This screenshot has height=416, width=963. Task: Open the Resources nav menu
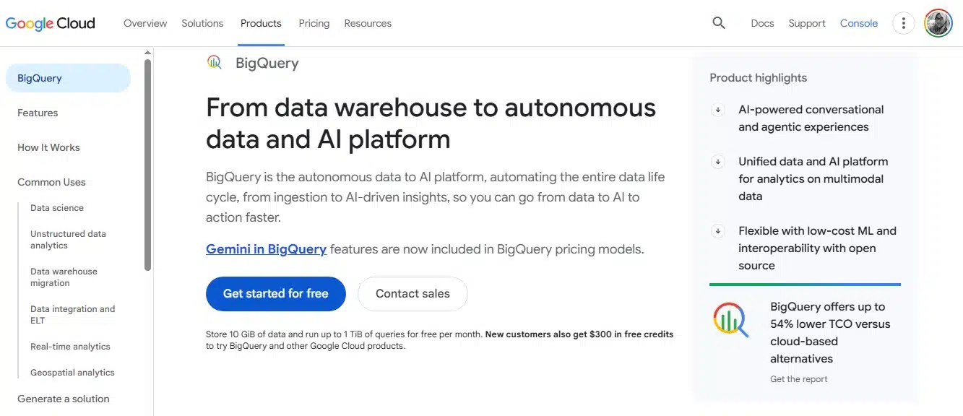tap(368, 23)
